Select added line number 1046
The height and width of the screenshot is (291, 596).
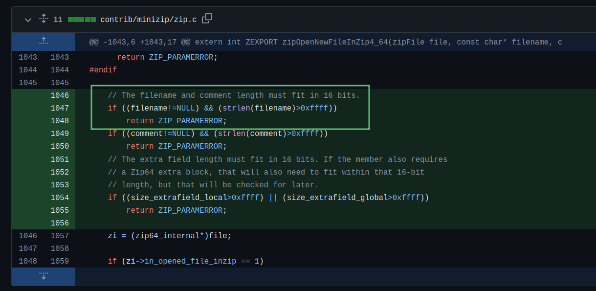(x=60, y=95)
